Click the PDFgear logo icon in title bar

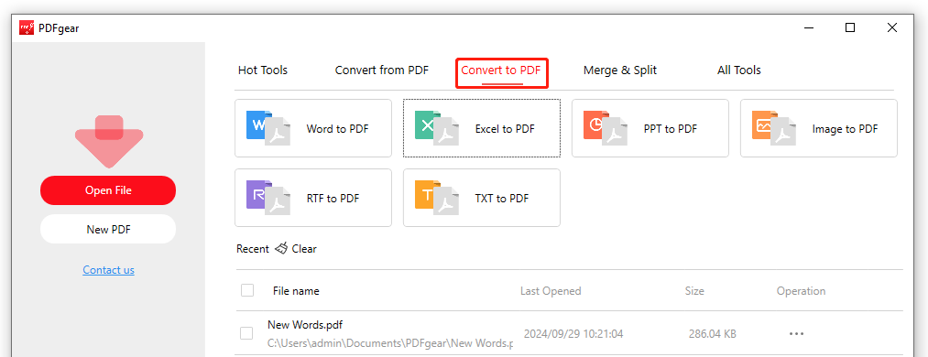(27, 27)
